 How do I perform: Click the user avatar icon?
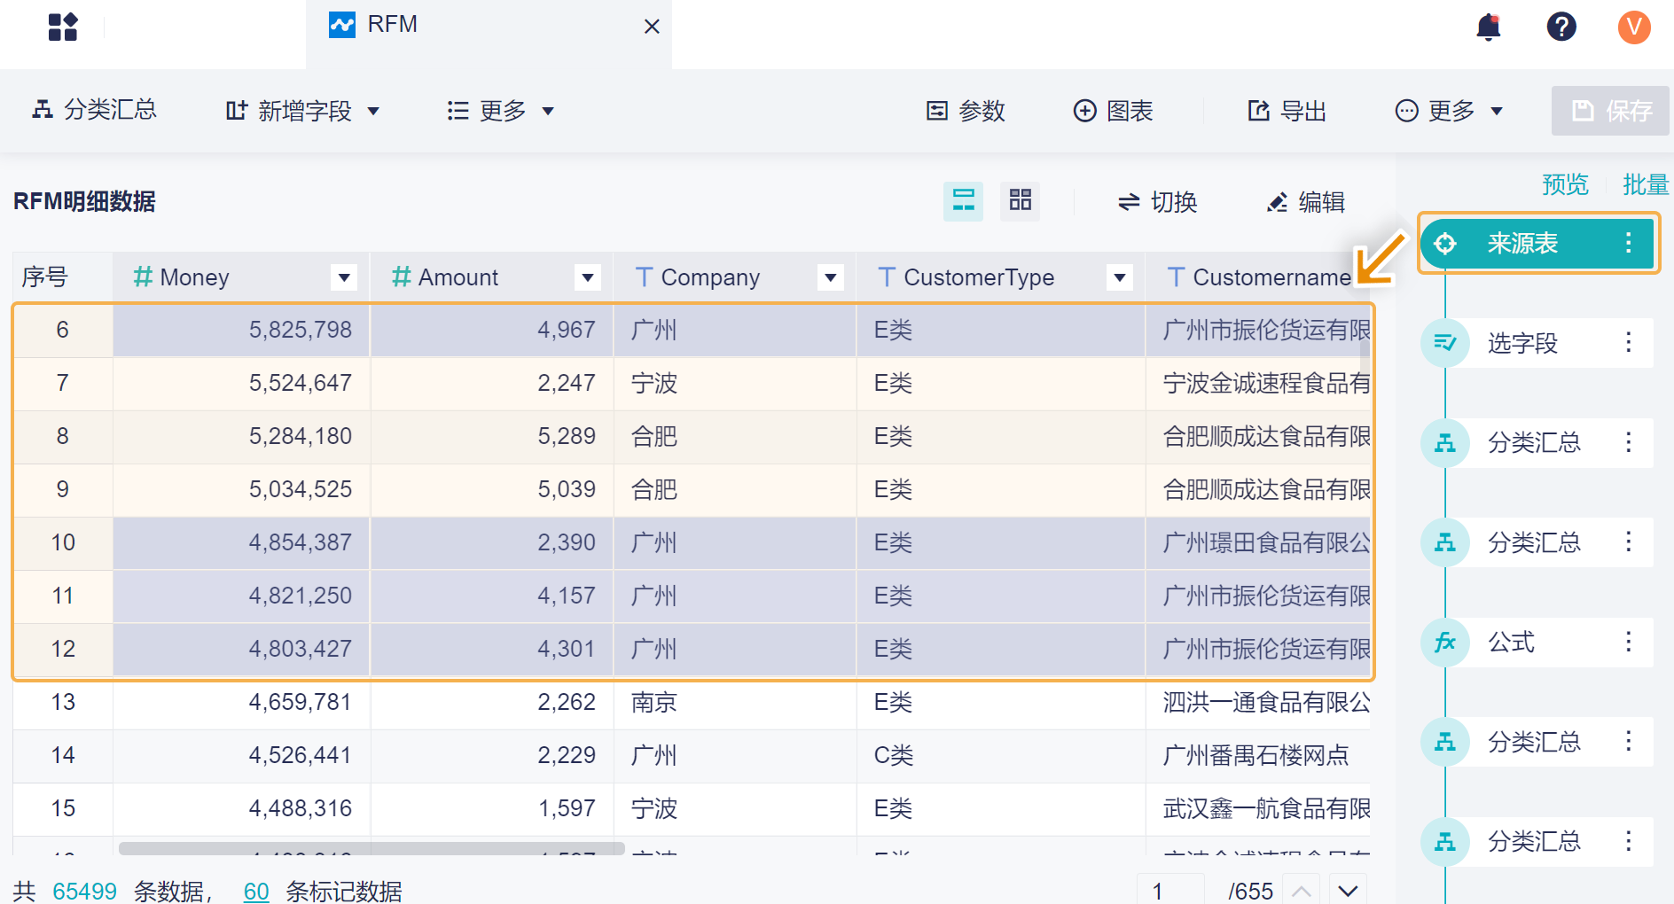coord(1633,27)
